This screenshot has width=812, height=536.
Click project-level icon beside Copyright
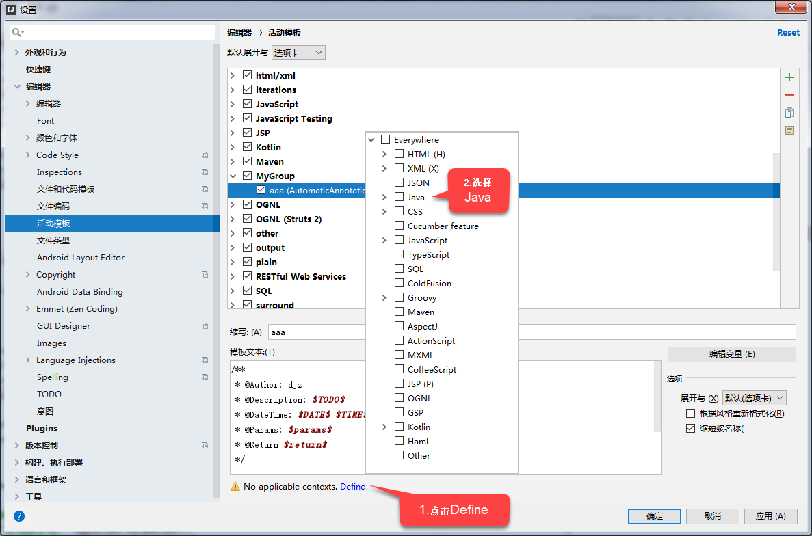coord(205,274)
